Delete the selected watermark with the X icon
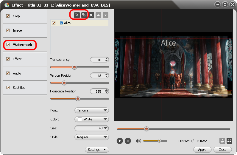Viewport: 237px width, 155px height. click(91, 15)
